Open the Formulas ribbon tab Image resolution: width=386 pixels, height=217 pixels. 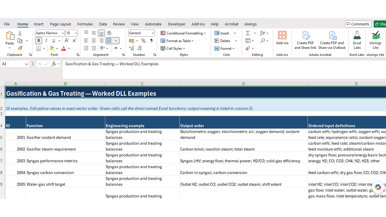(x=85, y=24)
